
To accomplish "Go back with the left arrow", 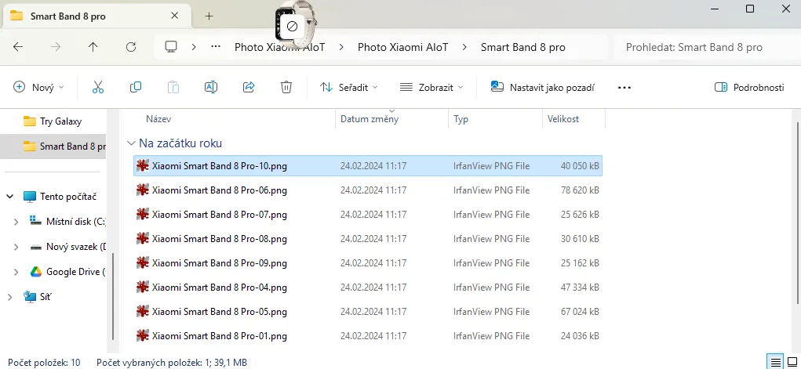I will 18,47.
